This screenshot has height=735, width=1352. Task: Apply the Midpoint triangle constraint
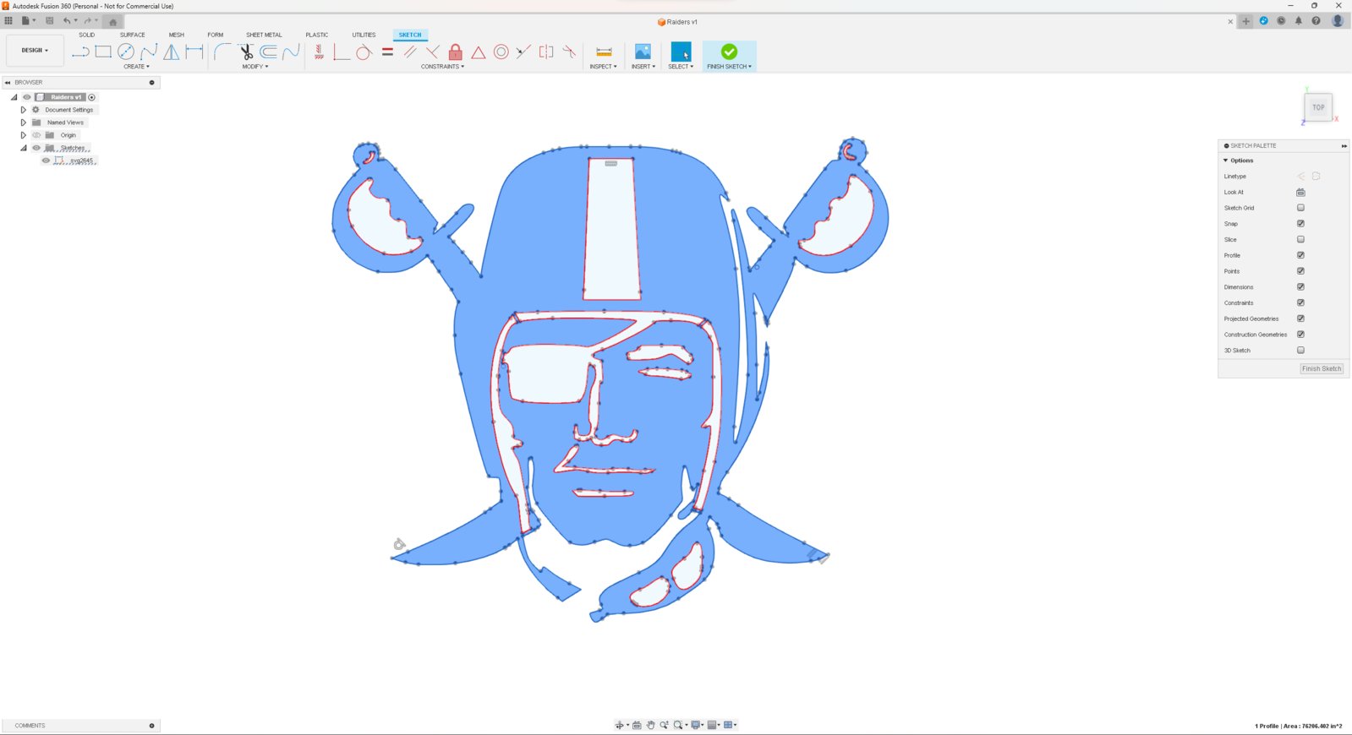click(x=479, y=52)
